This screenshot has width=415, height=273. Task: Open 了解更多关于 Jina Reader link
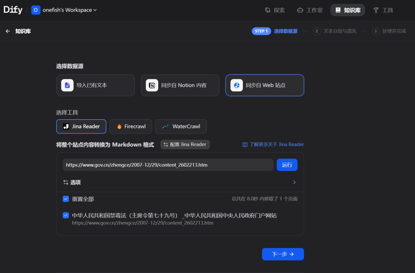(273, 145)
